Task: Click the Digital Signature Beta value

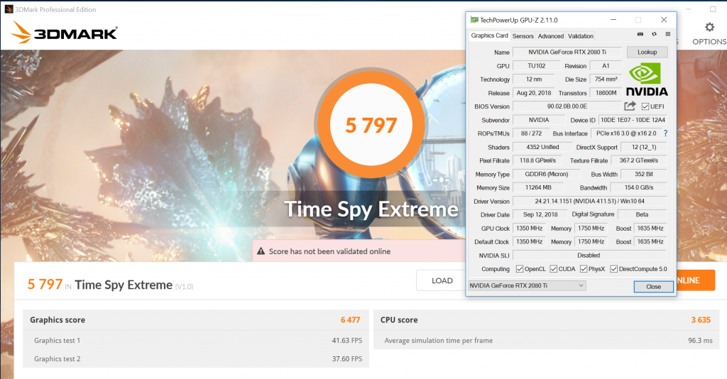Action: 642,214
